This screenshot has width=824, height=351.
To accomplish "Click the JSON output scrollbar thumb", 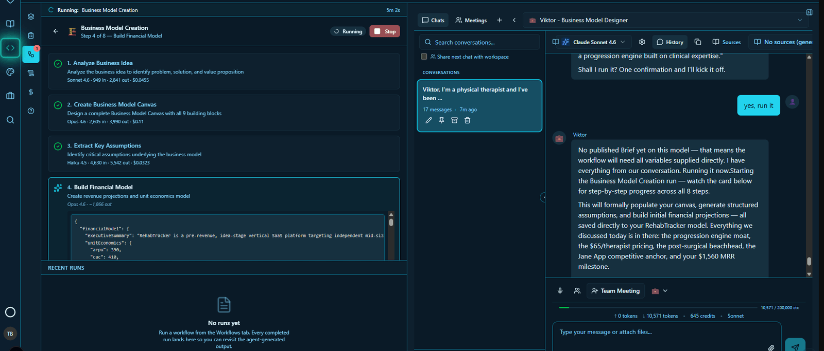I will pos(391,223).
